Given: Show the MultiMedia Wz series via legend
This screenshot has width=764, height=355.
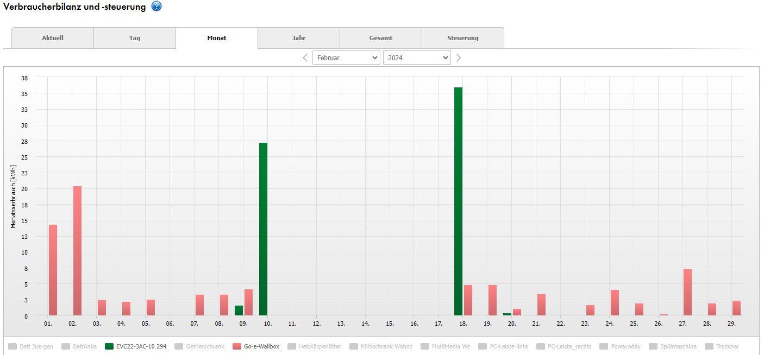Looking at the screenshot, I should (445, 346).
